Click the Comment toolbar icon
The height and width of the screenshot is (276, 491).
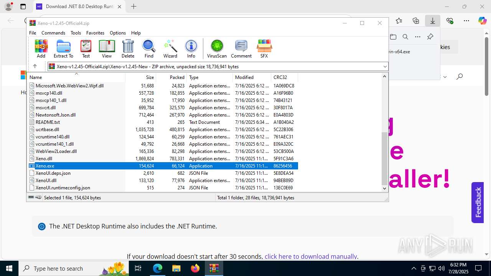pos(241,49)
